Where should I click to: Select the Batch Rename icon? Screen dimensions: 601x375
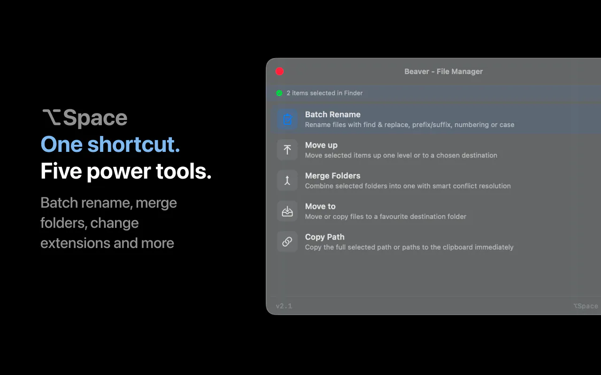pos(287,120)
